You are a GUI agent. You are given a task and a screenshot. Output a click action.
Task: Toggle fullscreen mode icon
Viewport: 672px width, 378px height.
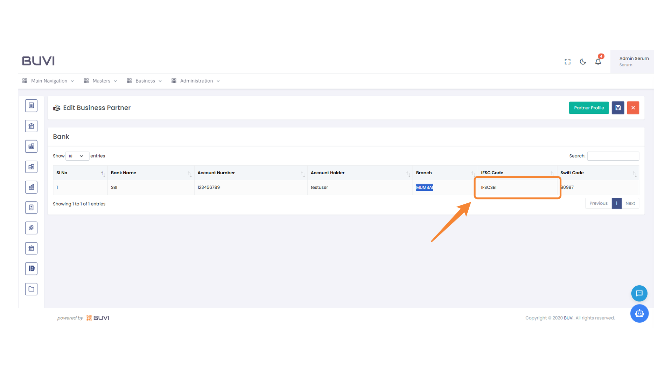(x=567, y=62)
